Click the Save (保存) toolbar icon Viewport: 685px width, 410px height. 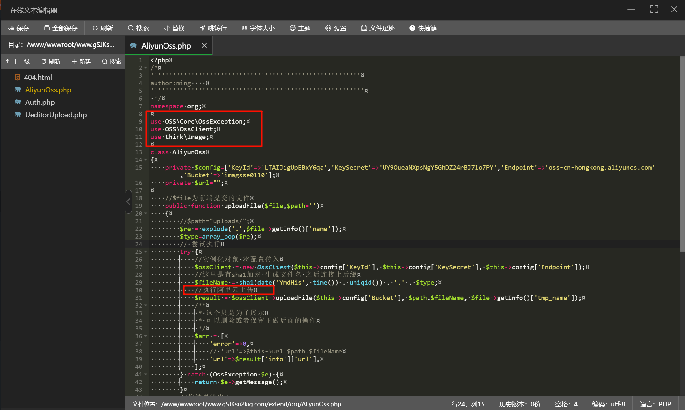click(19, 28)
